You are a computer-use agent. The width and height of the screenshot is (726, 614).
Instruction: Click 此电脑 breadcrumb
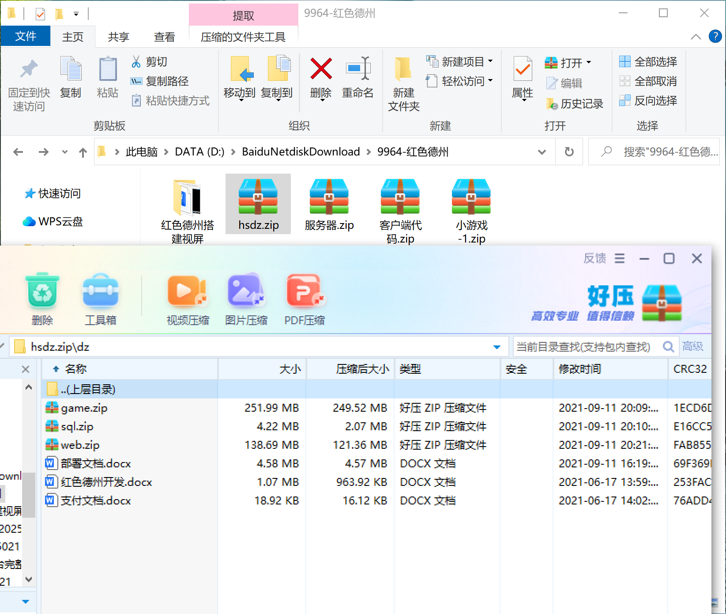pos(142,152)
